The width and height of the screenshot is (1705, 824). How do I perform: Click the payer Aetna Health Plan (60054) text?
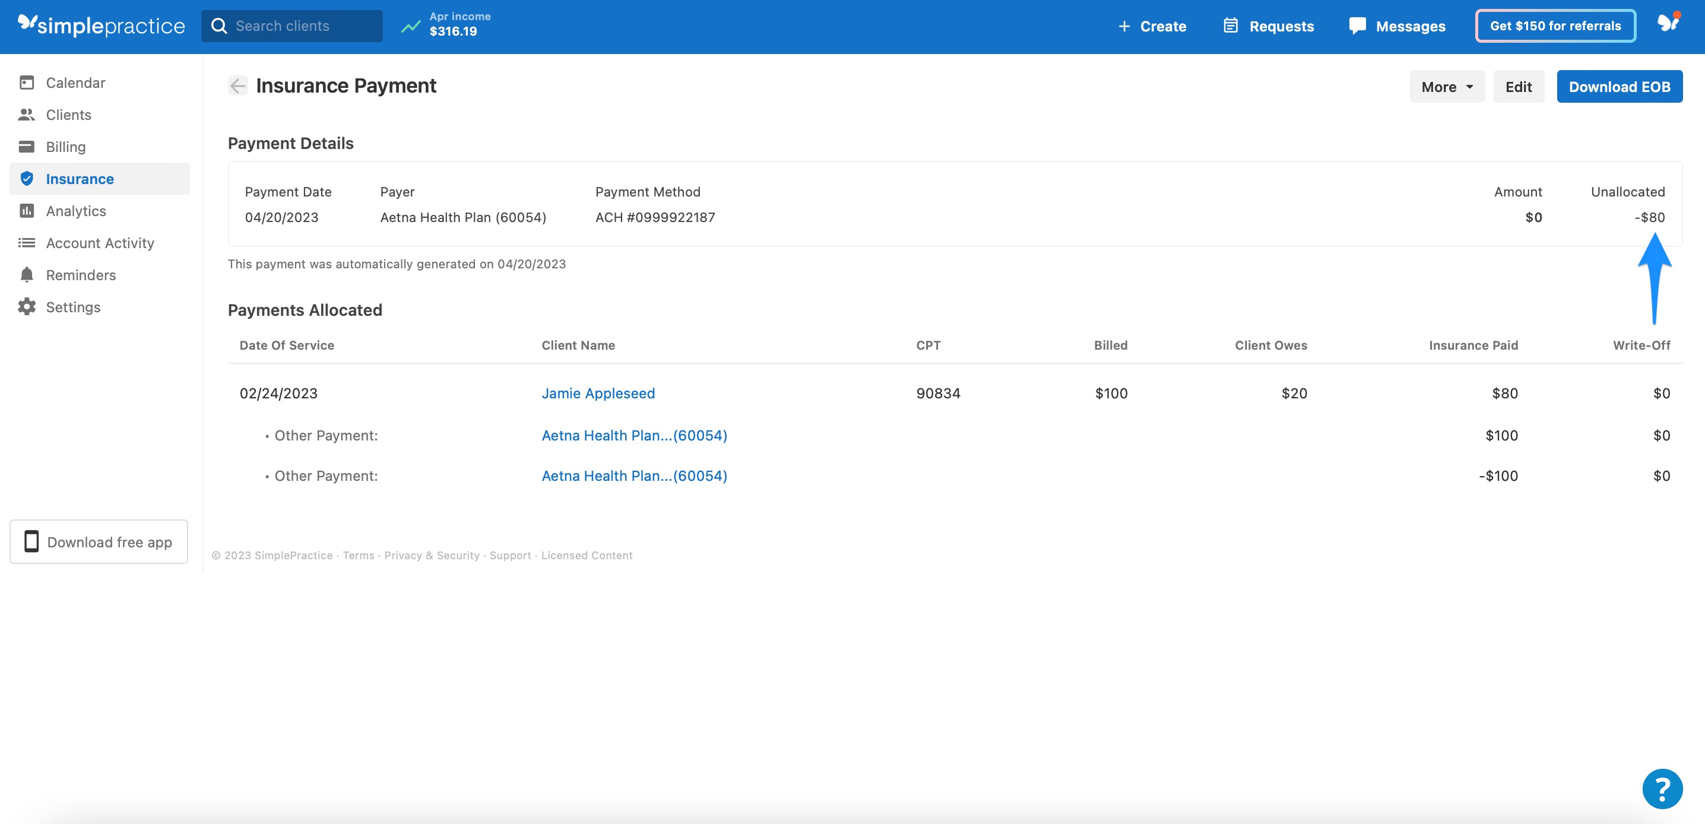click(x=462, y=217)
